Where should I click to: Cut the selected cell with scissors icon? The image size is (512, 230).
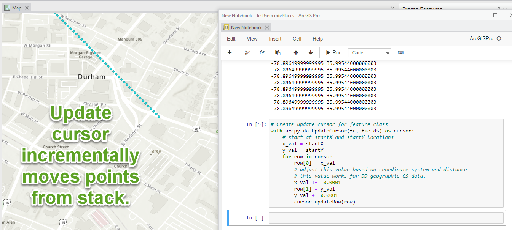tap(247, 52)
